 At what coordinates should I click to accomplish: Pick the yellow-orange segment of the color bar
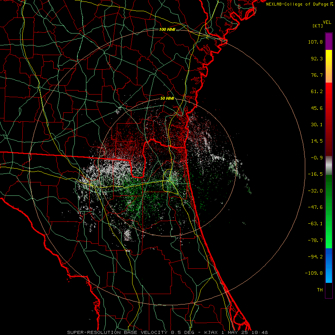coord(329,66)
